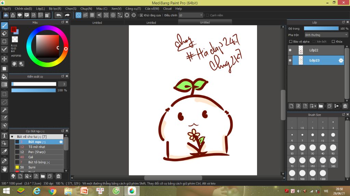Image resolution: width=350 pixels, height=196 pixels.
Task: Open Bộ lọc(R) menu
Action: 55,9
